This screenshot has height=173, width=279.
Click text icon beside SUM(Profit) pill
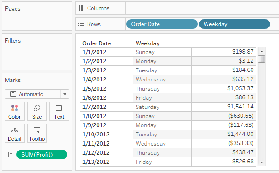pyautogui.click(x=11, y=155)
